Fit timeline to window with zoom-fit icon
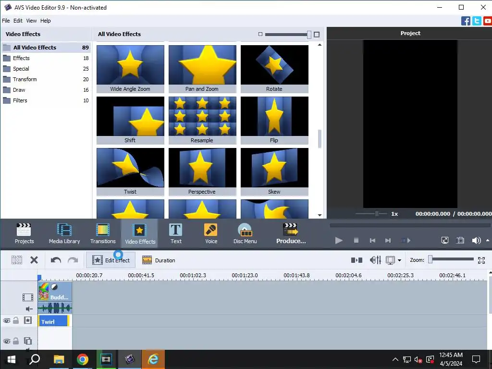This screenshot has width=492, height=369. (x=481, y=260)
